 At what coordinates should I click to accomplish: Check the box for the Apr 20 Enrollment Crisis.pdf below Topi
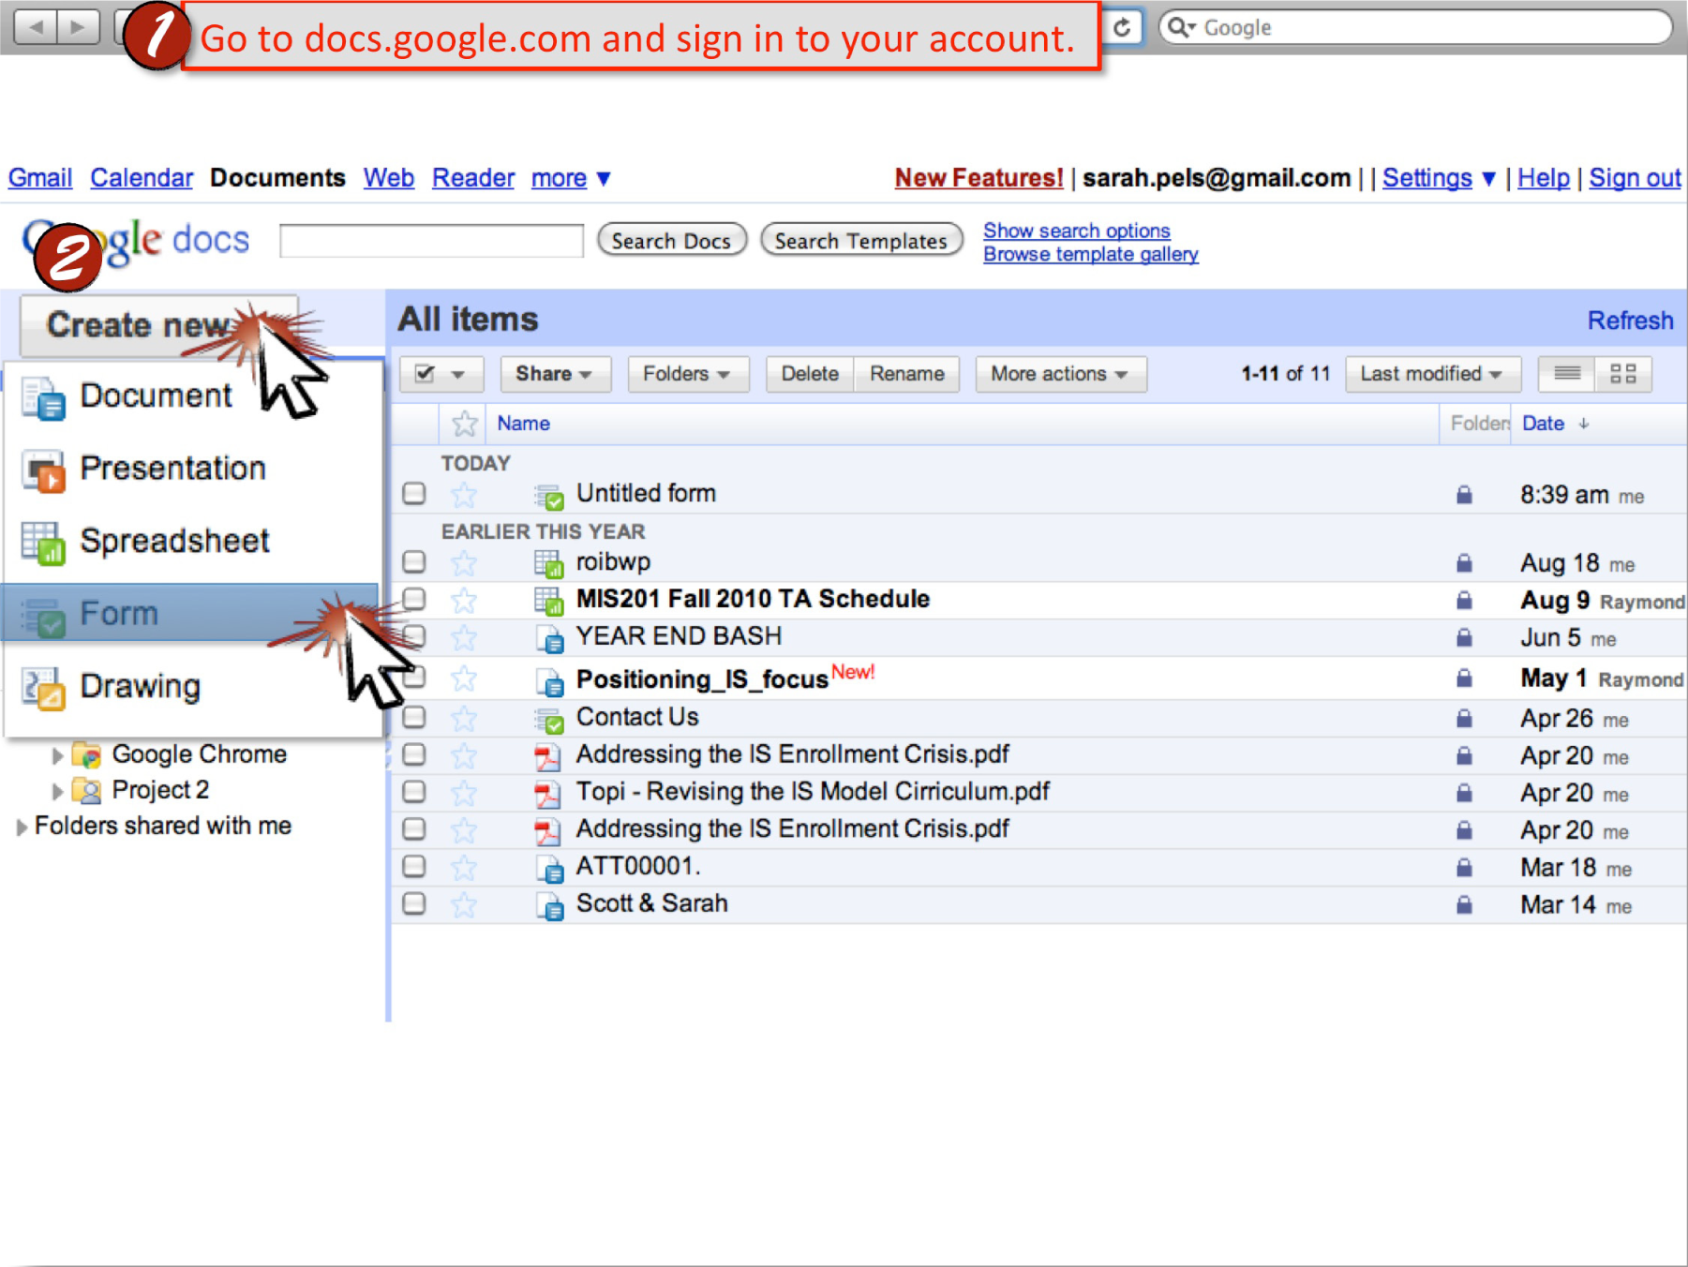(x=413, y=829)
